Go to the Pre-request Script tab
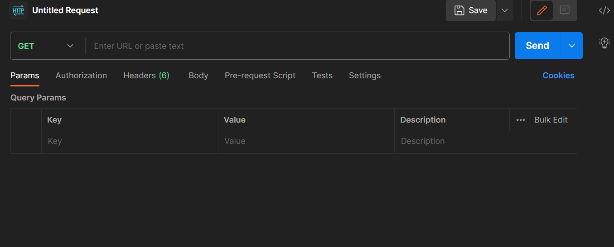 260,76
